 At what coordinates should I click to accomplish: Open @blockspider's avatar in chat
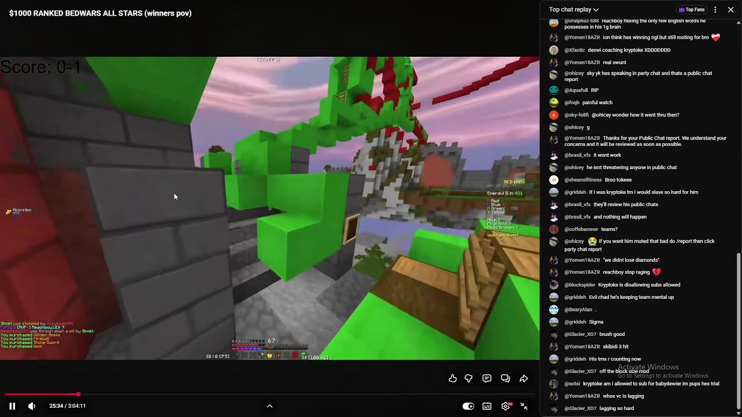tap(554, 285)
